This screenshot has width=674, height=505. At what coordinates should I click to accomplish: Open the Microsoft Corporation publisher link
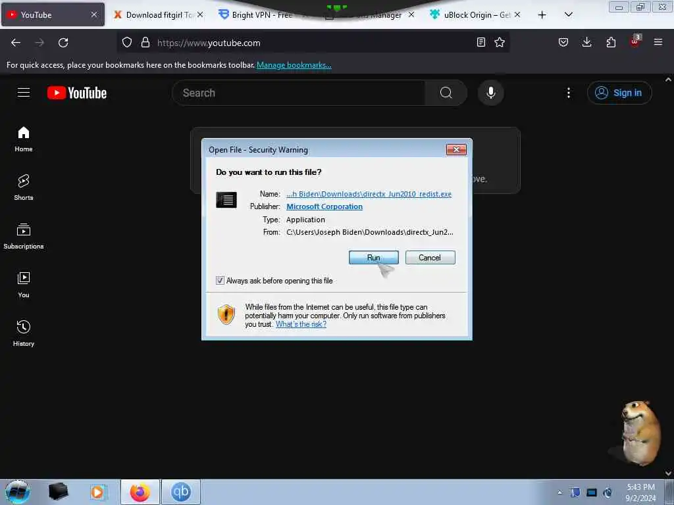tap(324, 206)
